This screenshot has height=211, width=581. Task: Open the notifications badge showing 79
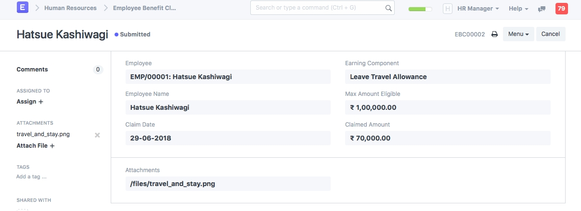point(561,8)
